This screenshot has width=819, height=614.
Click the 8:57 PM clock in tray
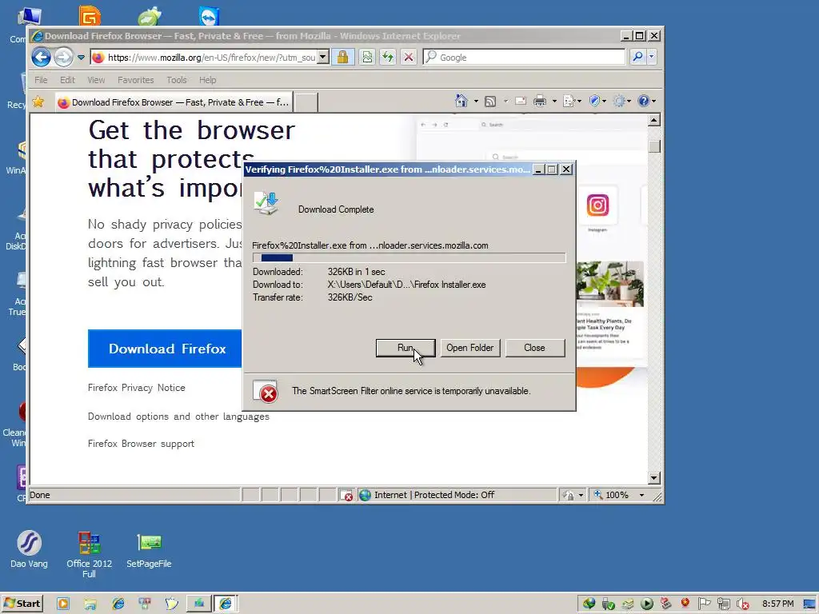tap(777, 604)
